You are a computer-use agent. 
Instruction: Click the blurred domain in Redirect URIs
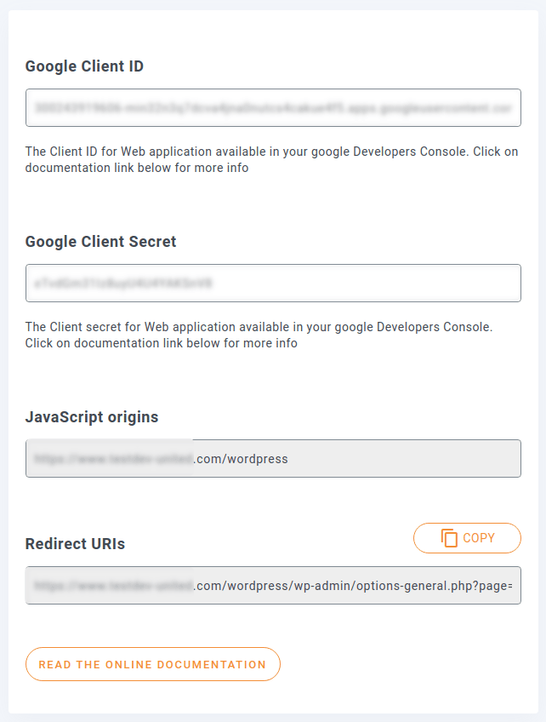point(111,586)
